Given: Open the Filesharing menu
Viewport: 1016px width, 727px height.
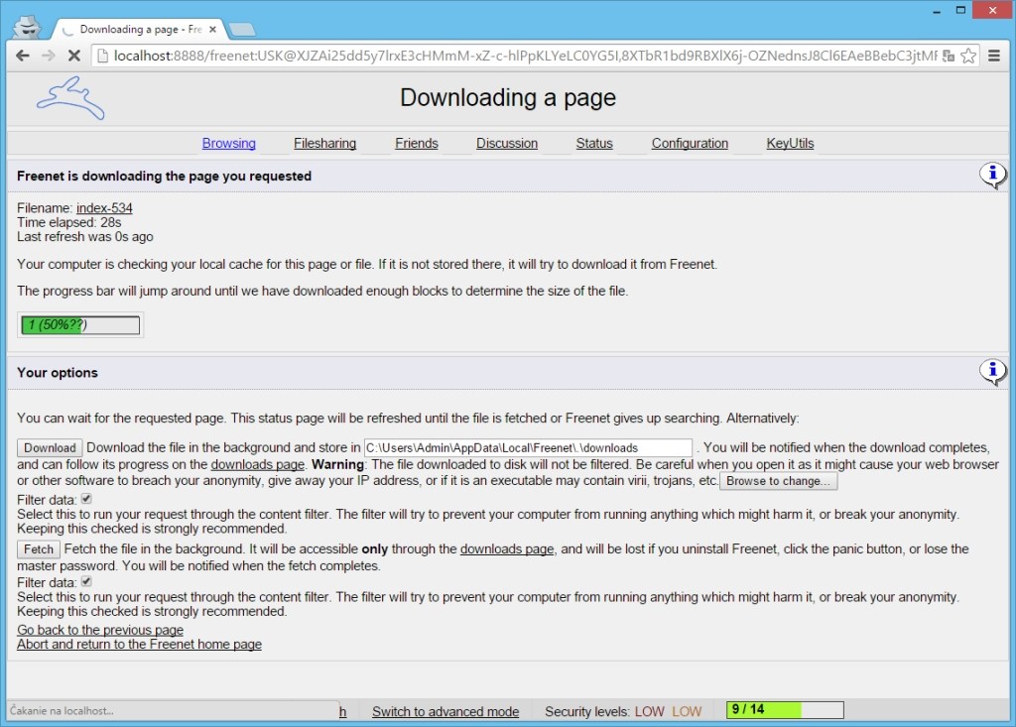Looking at the screenshot, I should [x=324, y=143].
